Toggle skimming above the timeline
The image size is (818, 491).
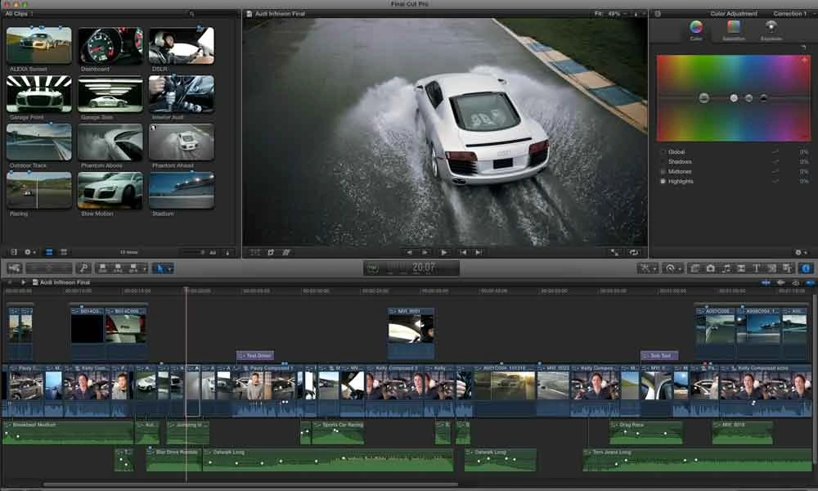(766, 281)
